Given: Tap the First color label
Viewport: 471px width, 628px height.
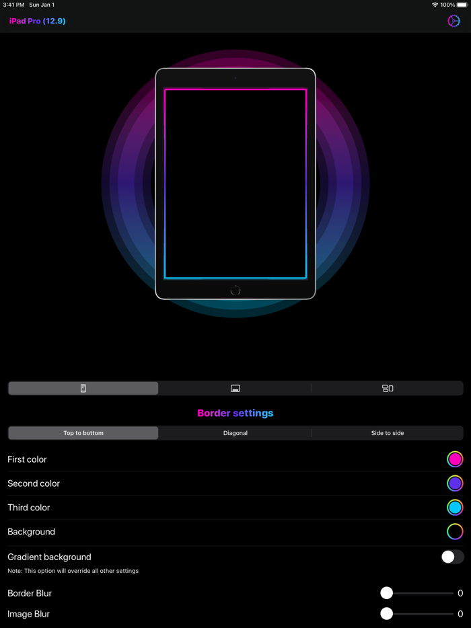Looking at the screenshot, I should 28,459.
